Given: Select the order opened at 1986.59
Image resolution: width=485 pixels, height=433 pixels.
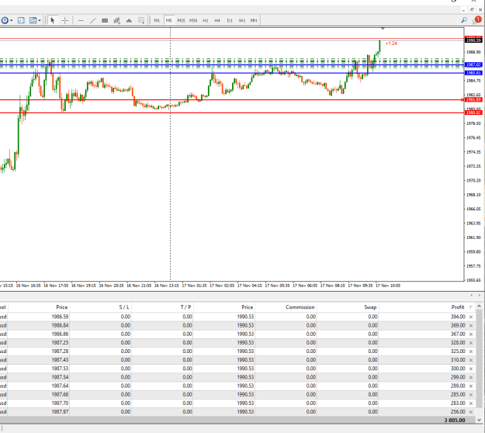Looking at the screenshot, I should pyautogui.click(x=237, y=317).
